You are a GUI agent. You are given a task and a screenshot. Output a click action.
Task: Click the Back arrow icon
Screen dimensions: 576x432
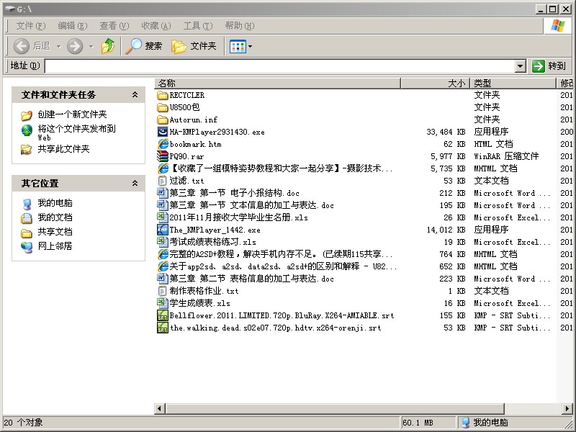22,46
